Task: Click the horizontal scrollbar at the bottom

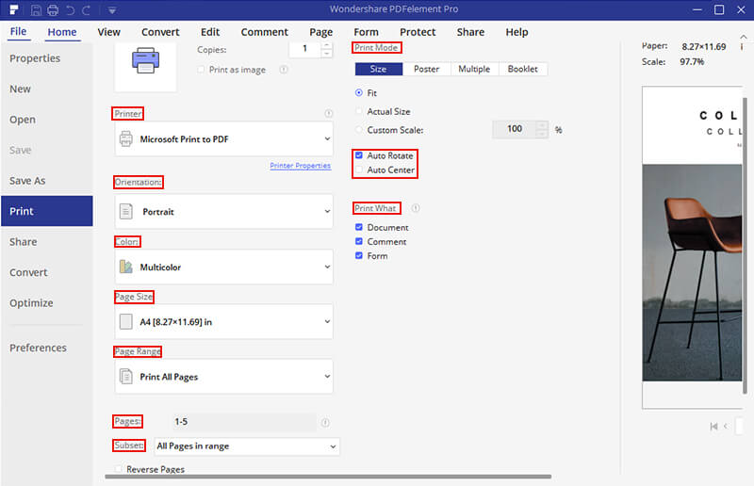Action: 328,477
